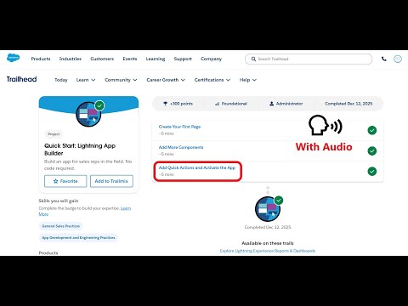Open the Products menu

(41, 59)
